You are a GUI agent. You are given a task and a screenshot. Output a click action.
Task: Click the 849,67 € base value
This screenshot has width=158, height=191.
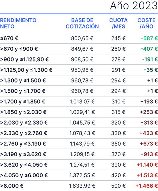82,49
